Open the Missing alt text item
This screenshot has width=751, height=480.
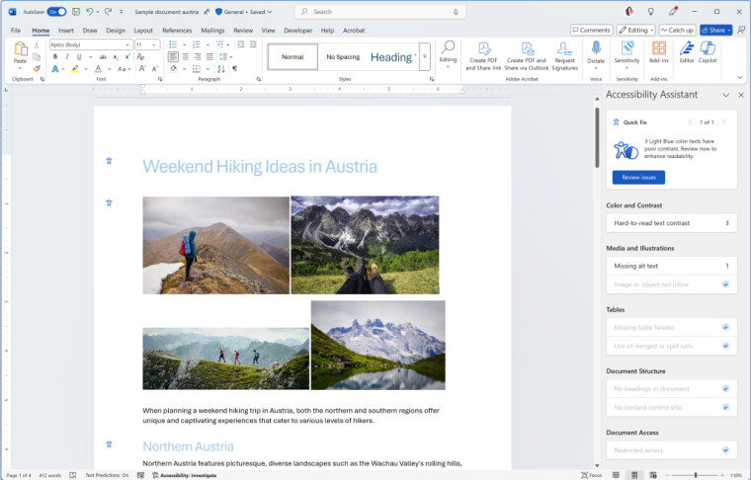pos(672,266)
